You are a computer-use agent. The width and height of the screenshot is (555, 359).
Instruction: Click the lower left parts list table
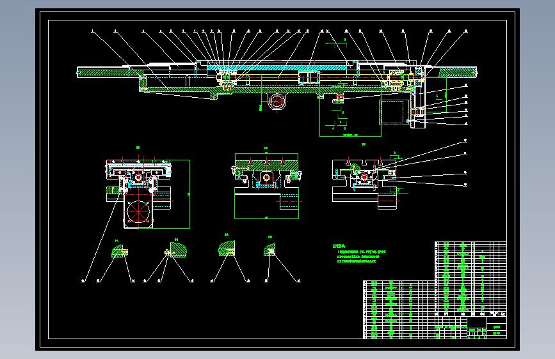click(x=399, y=310)
